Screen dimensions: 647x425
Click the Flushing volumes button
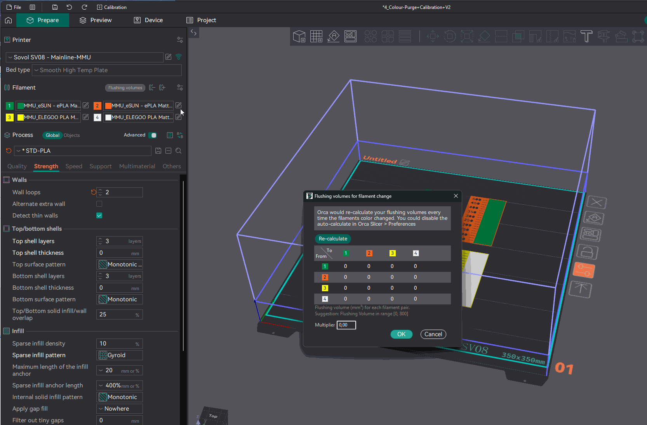(x=125, y=88)
